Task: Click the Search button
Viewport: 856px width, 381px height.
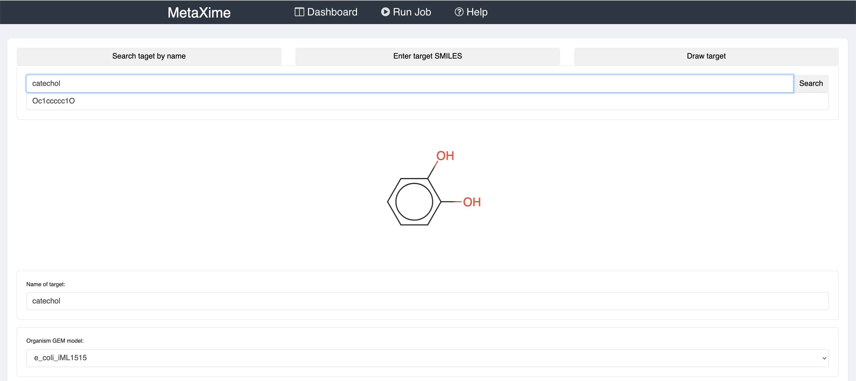Action: [x=811, y=84]
